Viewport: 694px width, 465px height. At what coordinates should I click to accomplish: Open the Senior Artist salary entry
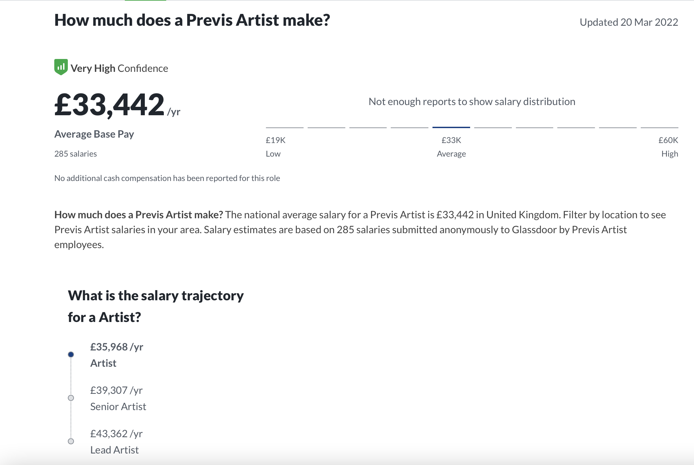(118, 398)
